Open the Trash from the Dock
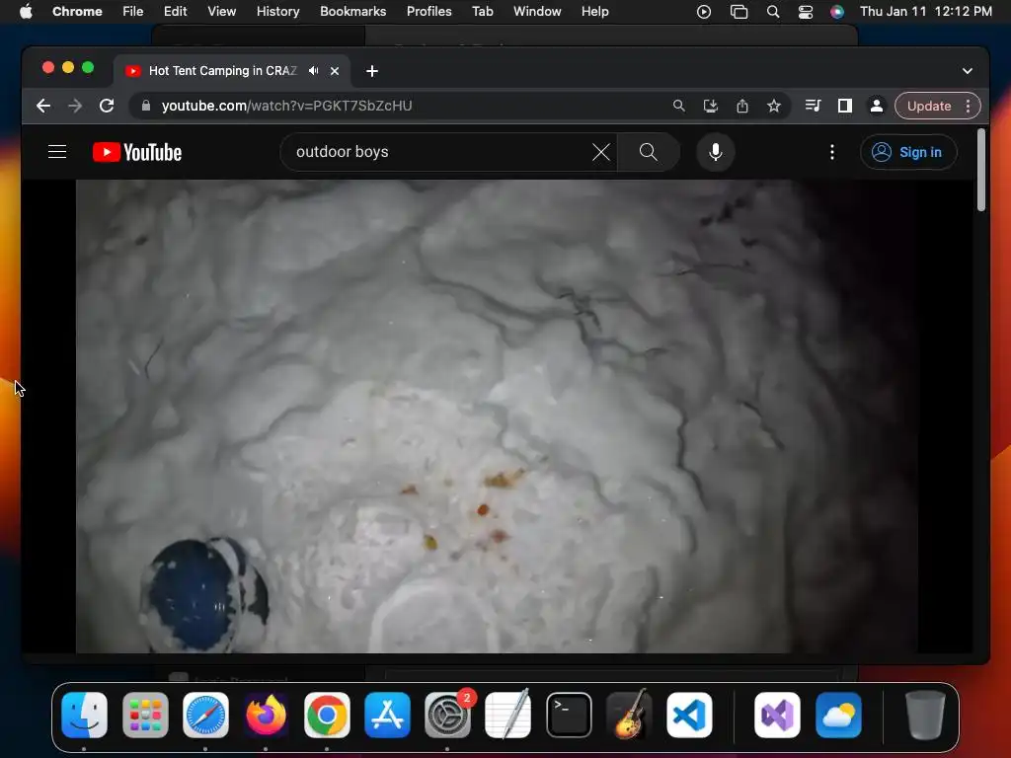The image size is (1011, 758). click(925, 715)
